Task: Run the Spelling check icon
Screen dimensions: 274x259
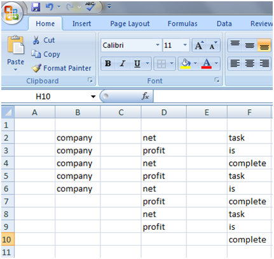Action: pyautogui.click(x=90, y=6)
